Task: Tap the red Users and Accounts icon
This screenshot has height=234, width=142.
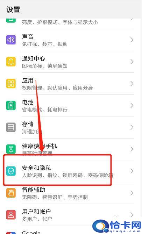Action: click(x=11, y=215)
